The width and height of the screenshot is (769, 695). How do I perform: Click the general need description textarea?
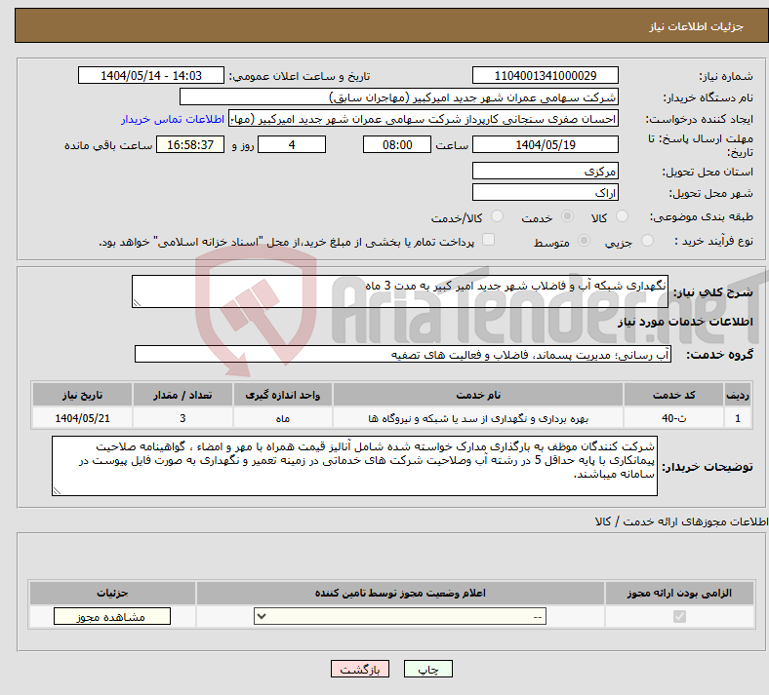(400, 291)
